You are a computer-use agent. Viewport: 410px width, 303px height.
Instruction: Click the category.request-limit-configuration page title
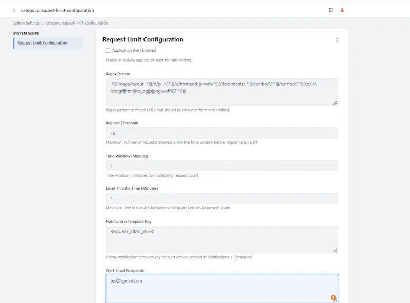point(57,10)
